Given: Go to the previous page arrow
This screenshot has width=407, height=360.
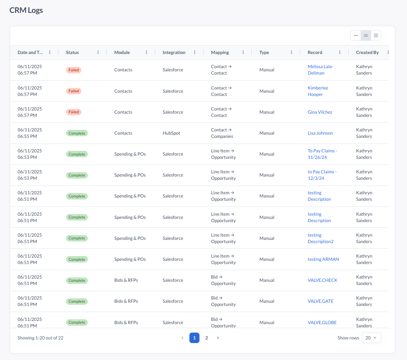Looking at the screenshot, I should pyautogui.click(x=182, y=338).
